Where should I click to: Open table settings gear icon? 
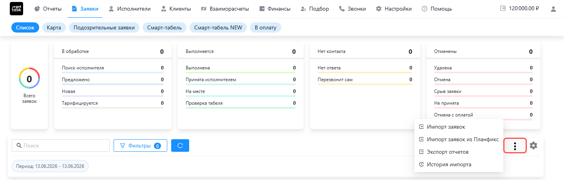[x=533, y=145]
